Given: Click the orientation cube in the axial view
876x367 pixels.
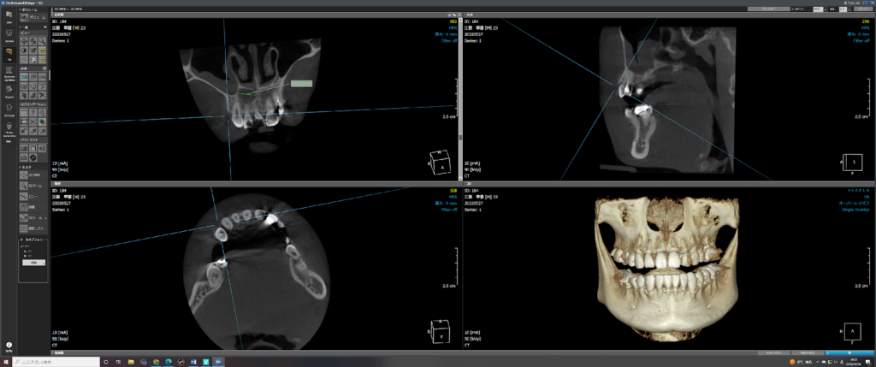Looking at the screenshot, I should click(437, 330).
